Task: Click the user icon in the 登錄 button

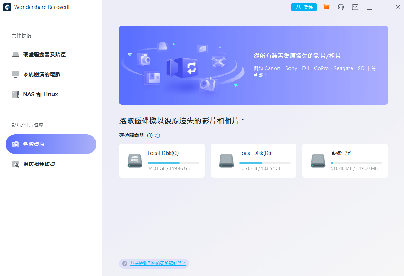Action: (x=298, y=7)
